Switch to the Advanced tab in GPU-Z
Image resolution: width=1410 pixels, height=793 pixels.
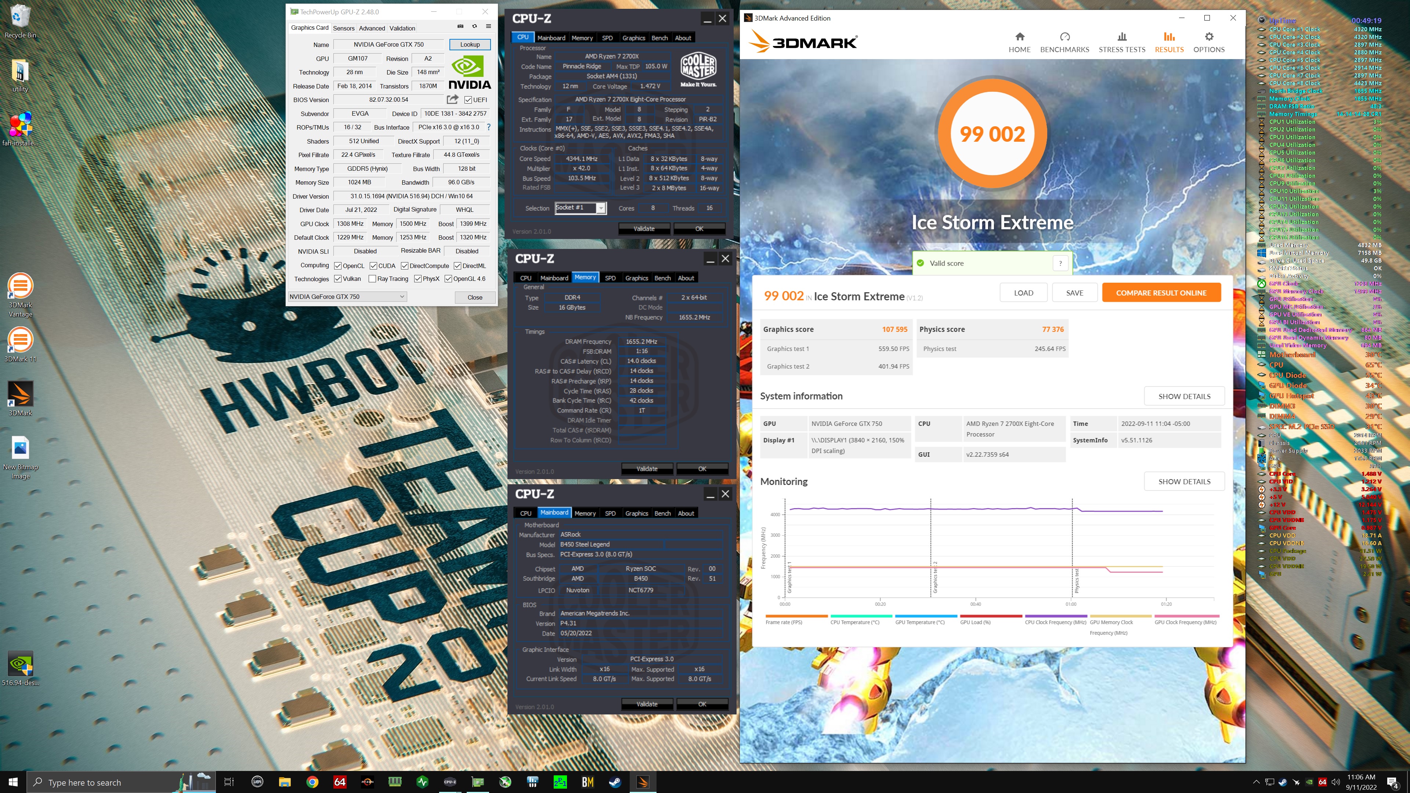coord(372,28)
